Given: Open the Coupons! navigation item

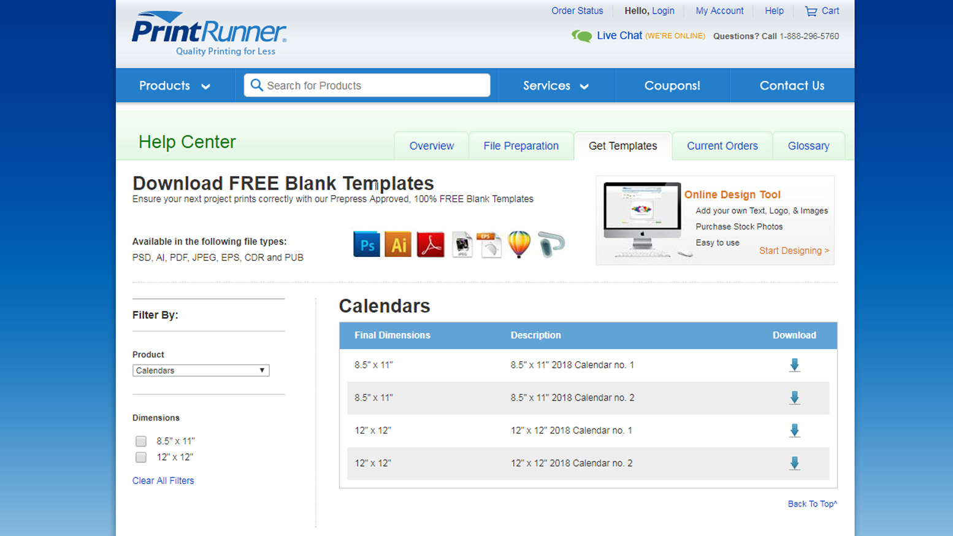Looking at the screenshot, I should tap(672, 85).
